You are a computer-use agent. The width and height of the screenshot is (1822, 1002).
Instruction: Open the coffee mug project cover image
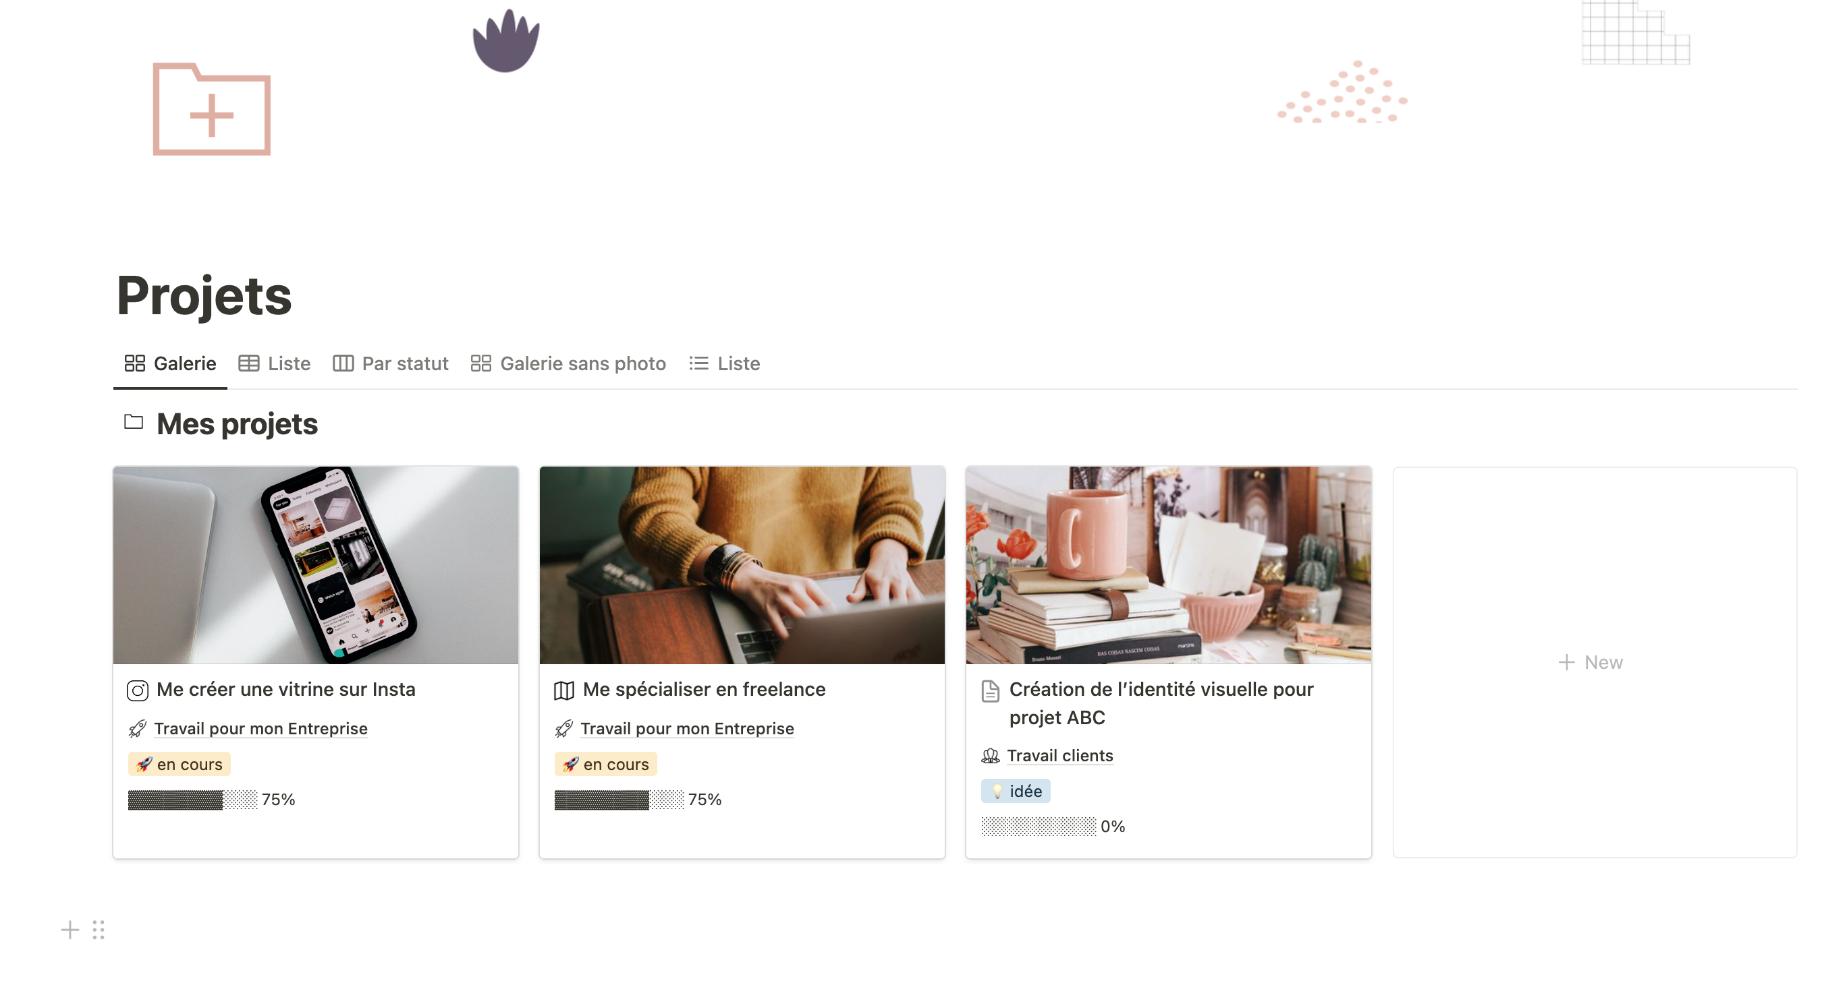click(x=1169, y=564)
